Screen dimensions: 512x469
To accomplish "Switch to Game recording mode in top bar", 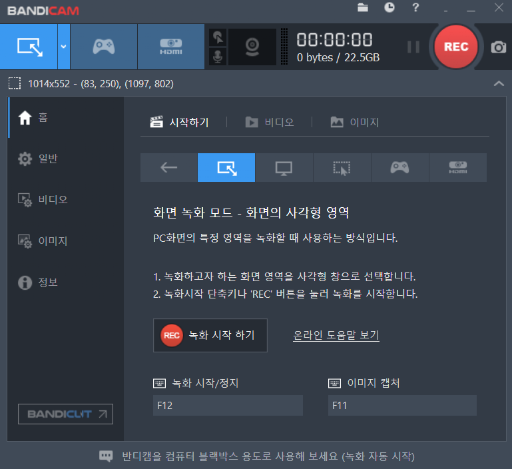I will pyautogui.click(x=104, y=47).
